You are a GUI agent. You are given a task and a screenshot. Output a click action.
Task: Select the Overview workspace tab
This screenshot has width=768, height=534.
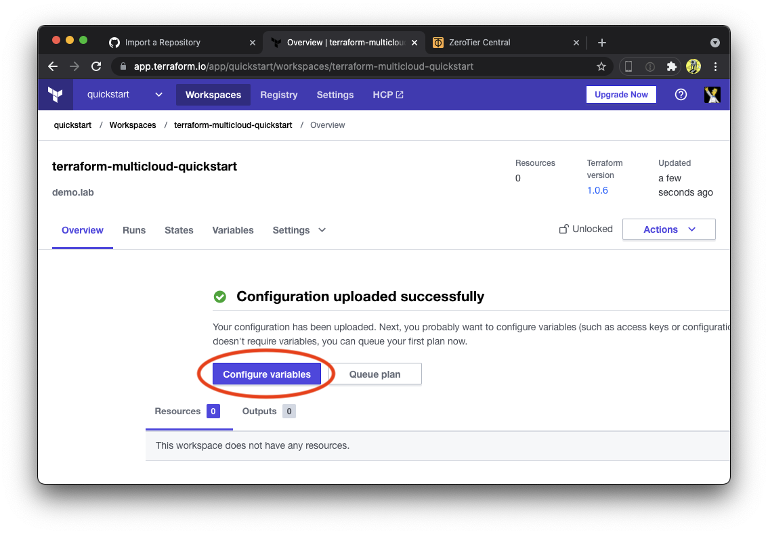point(83,230)
